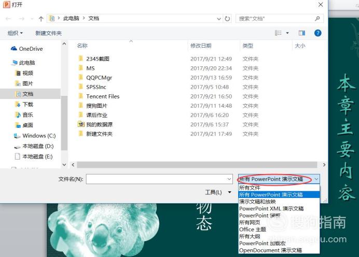359x257 pixels.
Task: Sort by the 大小 column header
Action: [300, 46]
